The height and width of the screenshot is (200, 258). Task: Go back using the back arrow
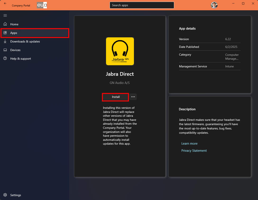pos(5,3)
